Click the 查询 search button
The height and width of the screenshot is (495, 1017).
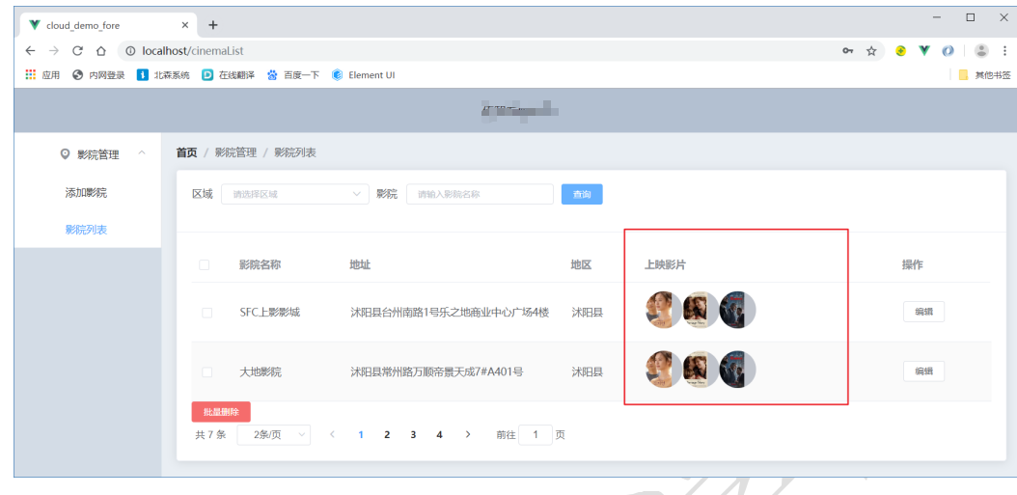[x=582, y=194]
